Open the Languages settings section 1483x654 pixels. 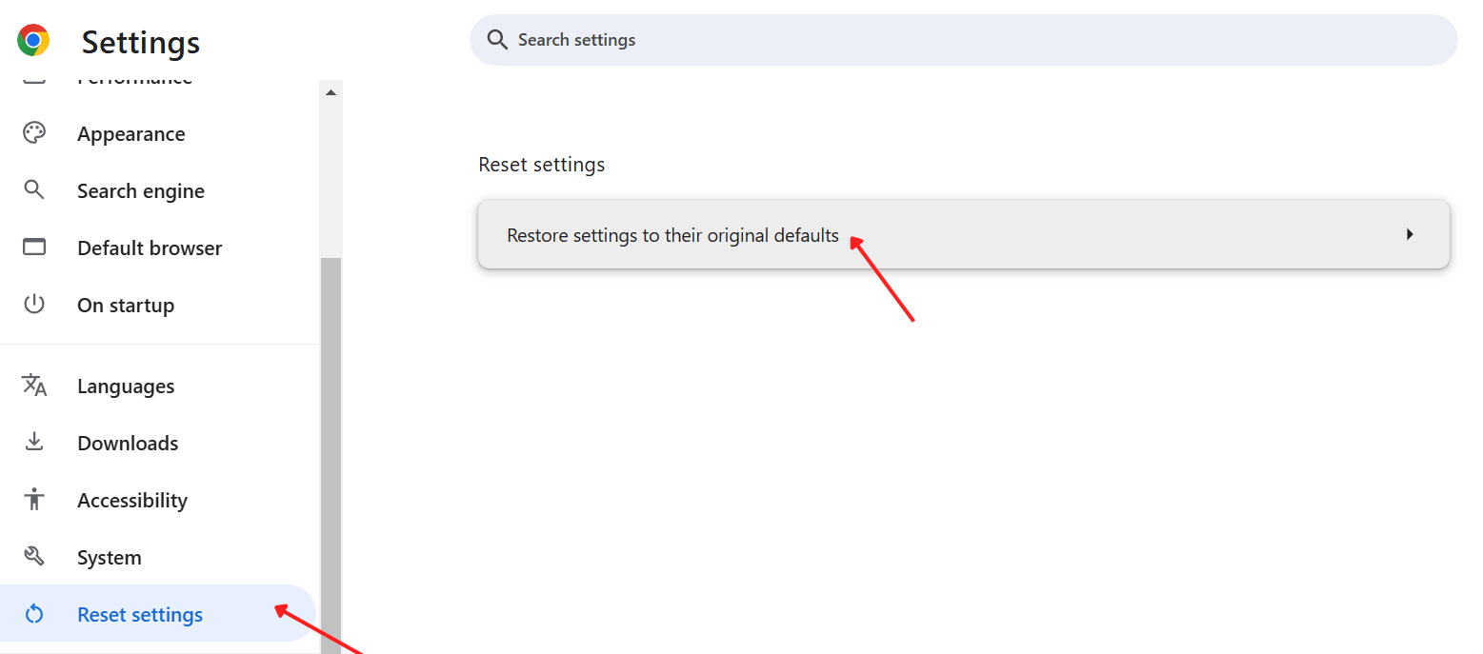126,386
